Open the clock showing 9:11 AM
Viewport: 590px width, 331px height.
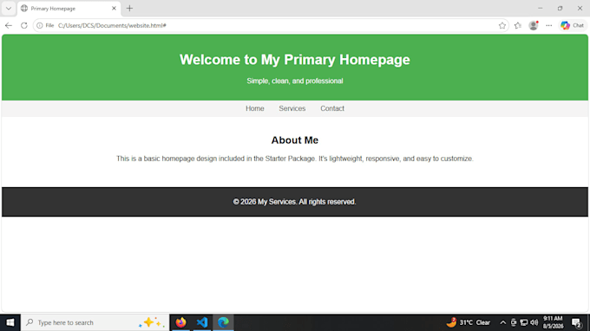553,322
